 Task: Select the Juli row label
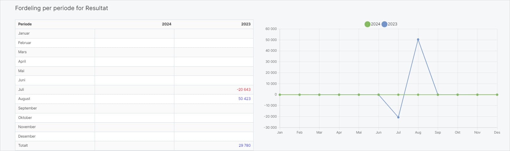click(21, 90)
